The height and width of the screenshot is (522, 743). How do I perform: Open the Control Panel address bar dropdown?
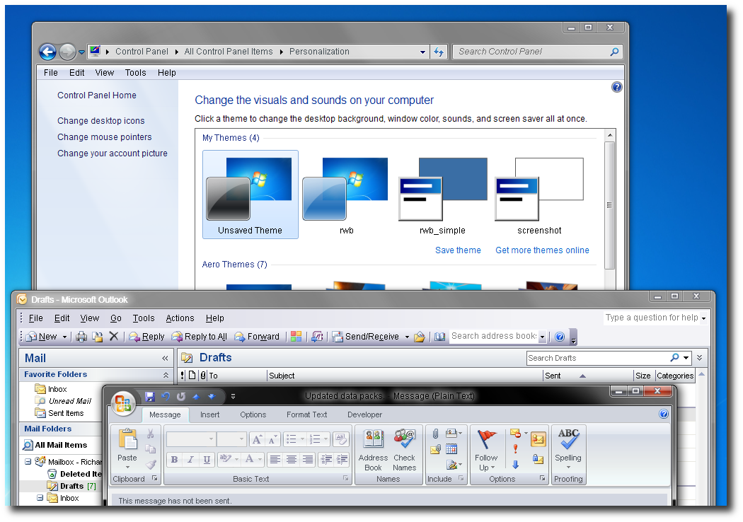pyautogui.click(x=422, y=52)
